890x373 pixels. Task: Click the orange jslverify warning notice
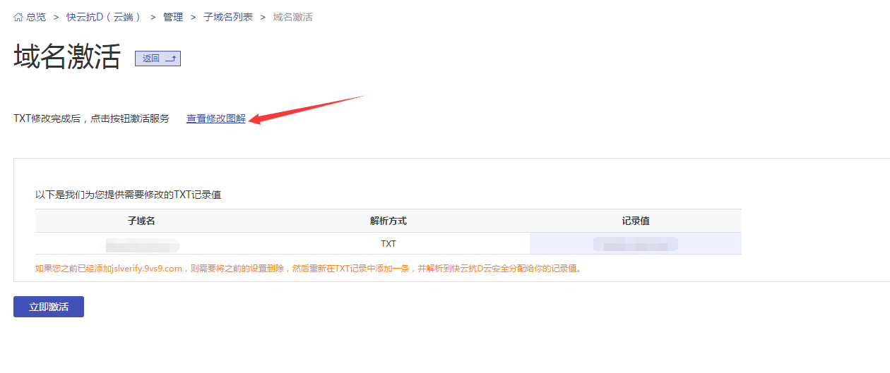pos(308,269)
